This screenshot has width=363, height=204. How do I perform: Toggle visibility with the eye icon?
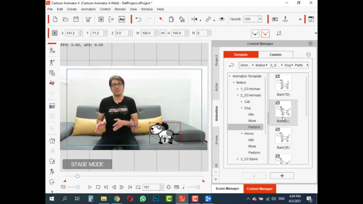coord(222,19)
